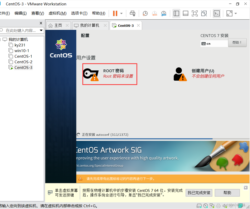This screenshot has width=250, height=209.
Task: Open the ROOT 密码 setting
Action: point(110,74)
